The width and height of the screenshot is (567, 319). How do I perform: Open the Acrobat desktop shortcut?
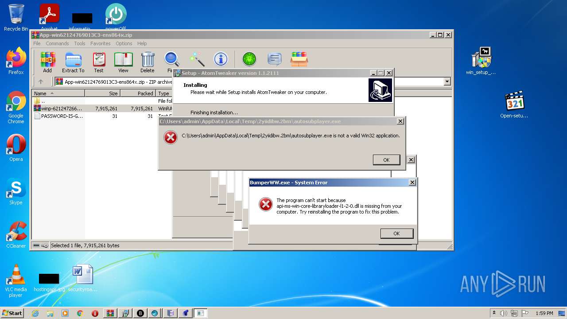tap(49, 17)
